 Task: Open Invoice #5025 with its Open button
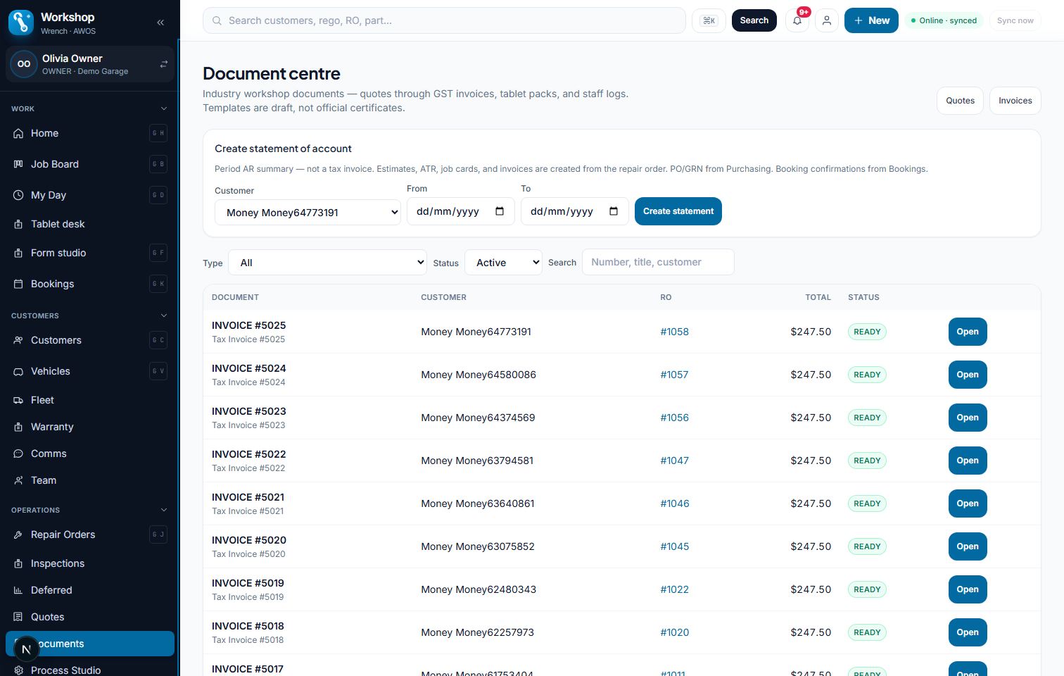pyautogui.click(x=968, y=332)
